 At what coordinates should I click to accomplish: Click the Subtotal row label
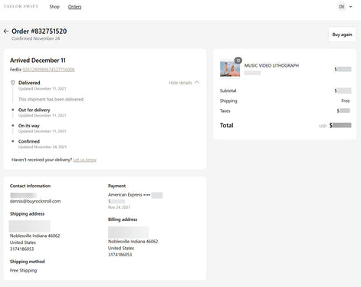click(228, 91)
